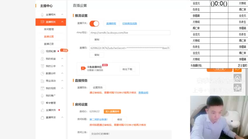This screenshot has width=248, height=139.
Task: Click the 主播中心 sidebar heading
Action: [x=46, y=6]
